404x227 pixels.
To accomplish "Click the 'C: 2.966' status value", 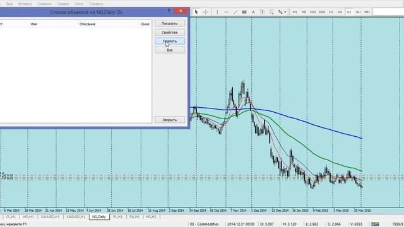I will (334, 224).
